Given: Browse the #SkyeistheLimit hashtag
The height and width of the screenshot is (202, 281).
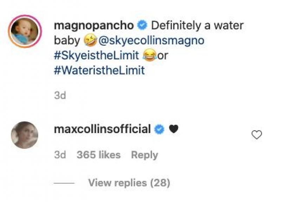Looking at the screenshot, I should pos(98,56).
